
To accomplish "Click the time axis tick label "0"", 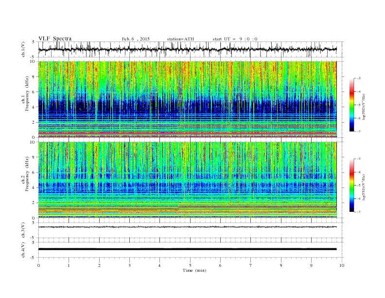I will coord(38,265).
